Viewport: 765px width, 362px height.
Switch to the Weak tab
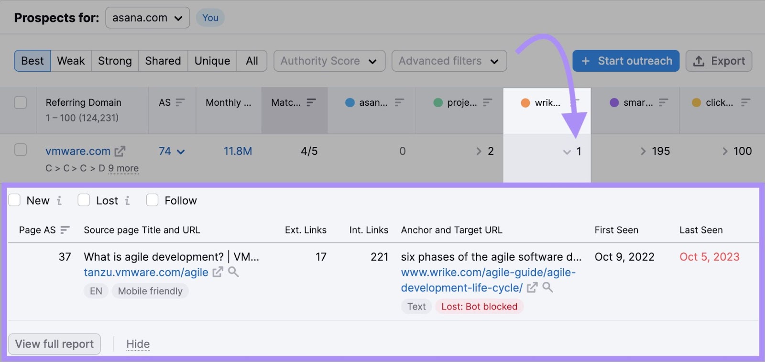click(x=71, y=61)
